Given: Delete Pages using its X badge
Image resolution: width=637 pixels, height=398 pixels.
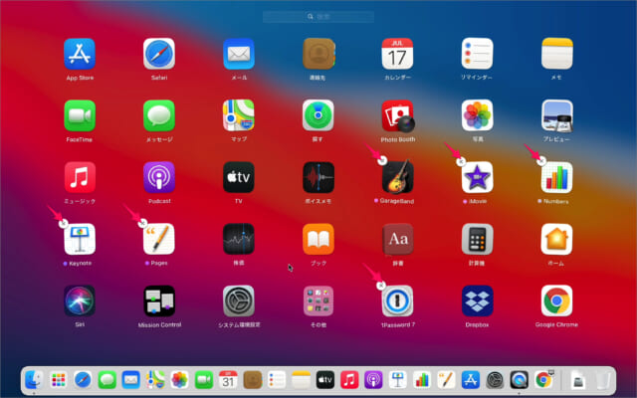Looking at the screenshot, I should (142, 223).
